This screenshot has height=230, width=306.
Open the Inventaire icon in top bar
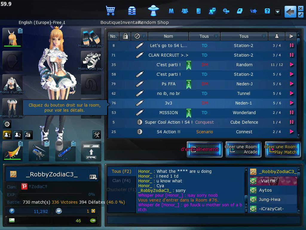pos(132,11)
